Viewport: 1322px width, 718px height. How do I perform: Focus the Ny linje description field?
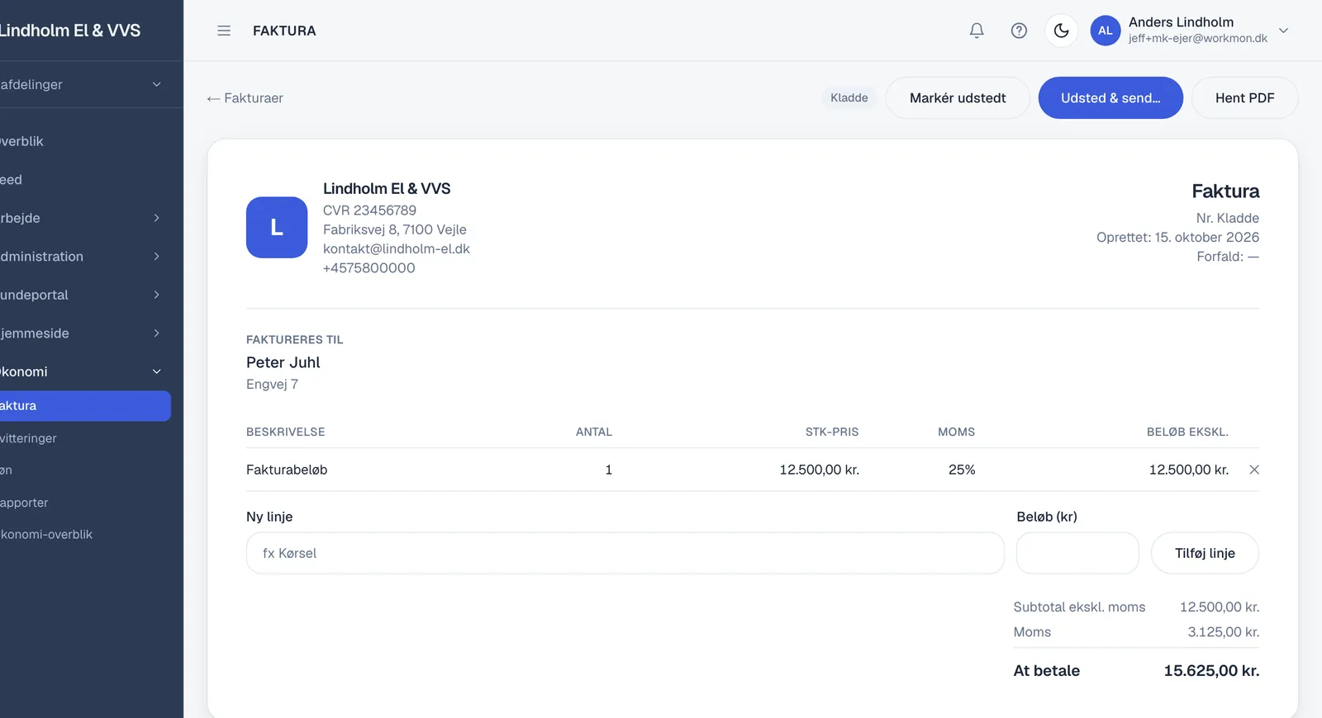(x=625, y=553)
